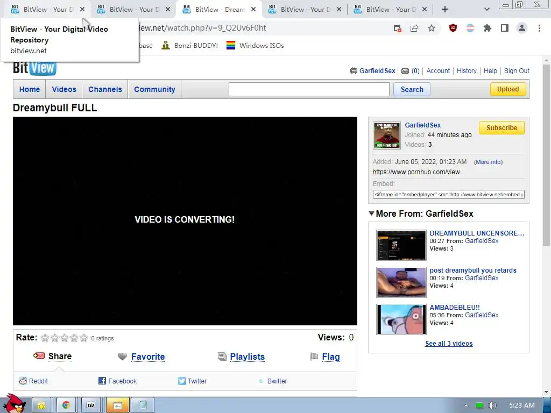
Task: Open the Chrome profile avatar
Action: click(x=522, y=28)
